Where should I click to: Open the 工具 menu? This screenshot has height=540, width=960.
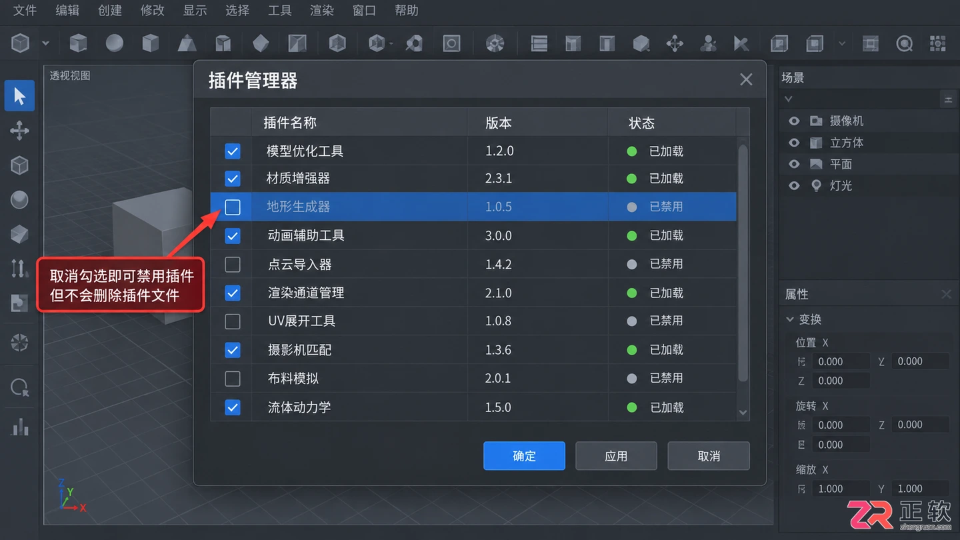tap(280, 11)
